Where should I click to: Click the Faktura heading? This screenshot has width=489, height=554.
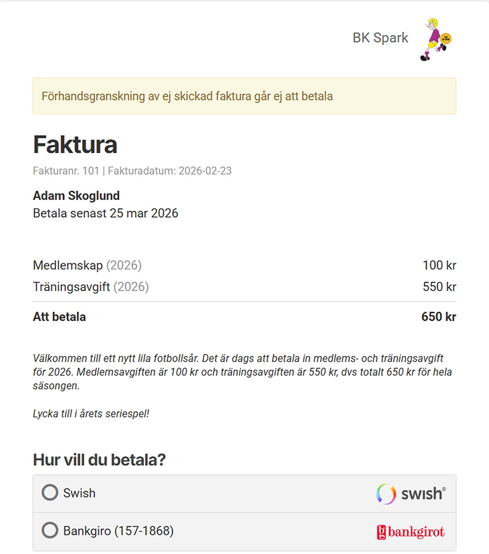pyautogui.click(x=75, y=145)
